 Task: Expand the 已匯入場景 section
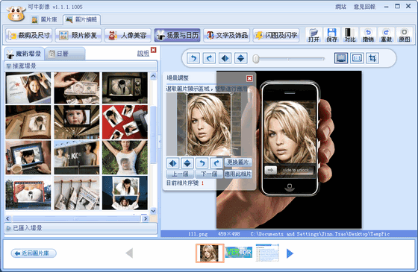tap(81, 228)
